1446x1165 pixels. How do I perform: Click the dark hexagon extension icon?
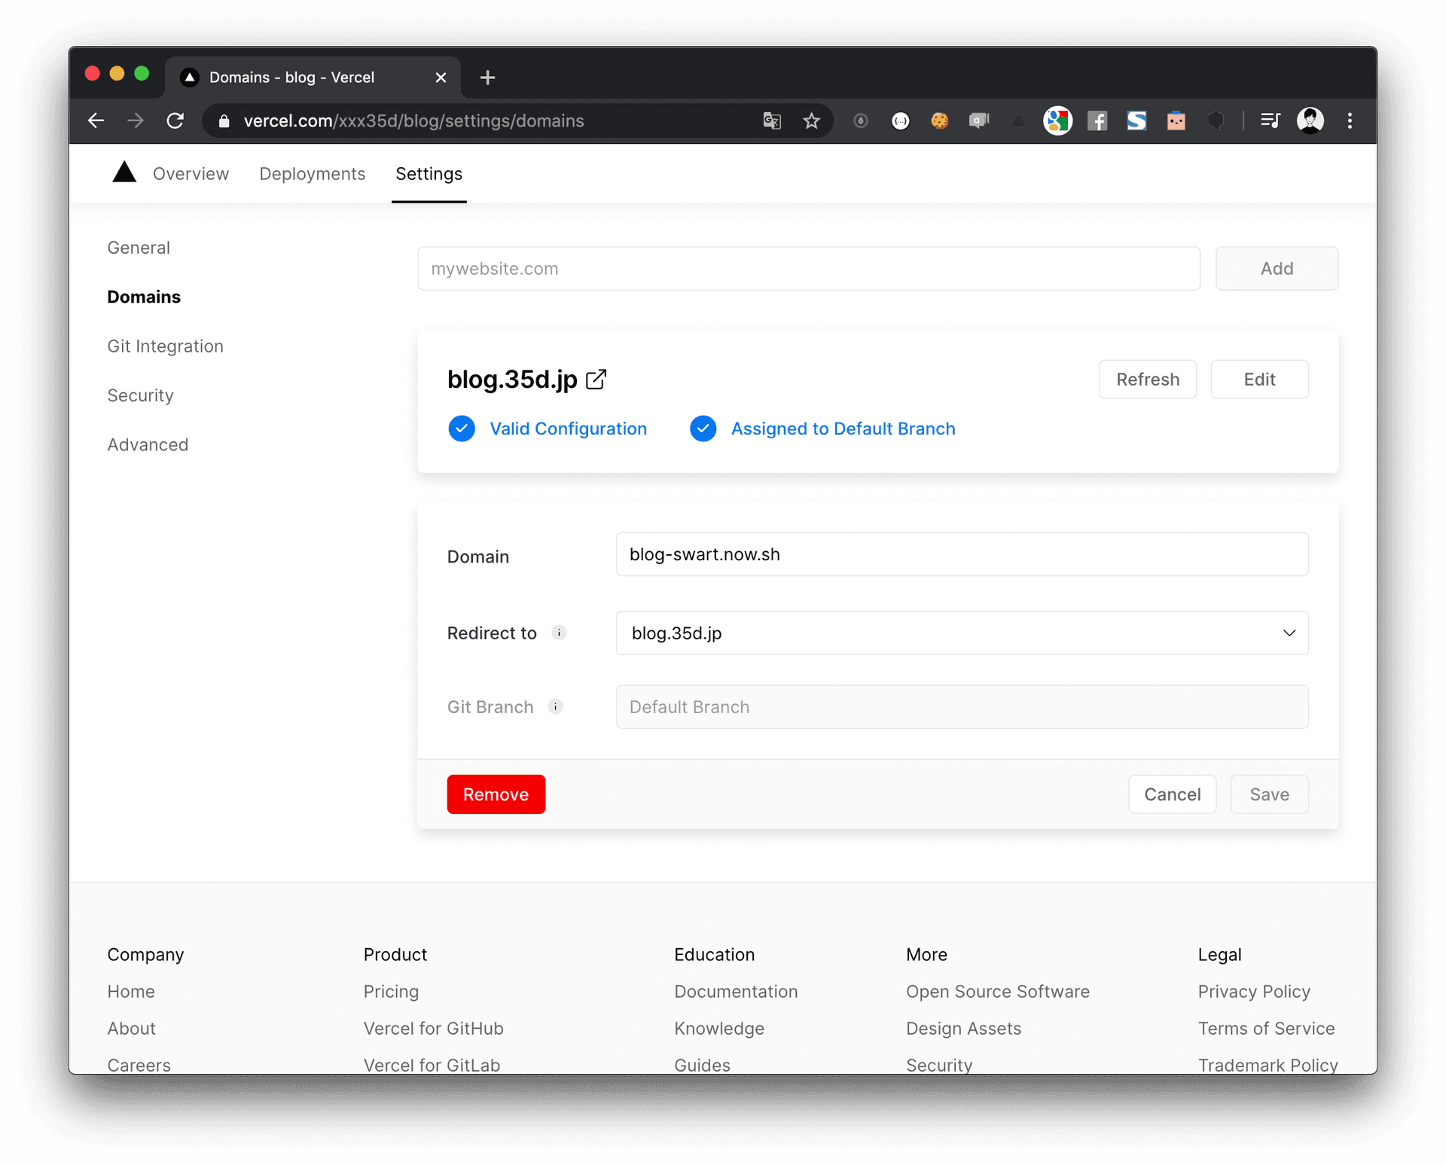coord(1216,120)
